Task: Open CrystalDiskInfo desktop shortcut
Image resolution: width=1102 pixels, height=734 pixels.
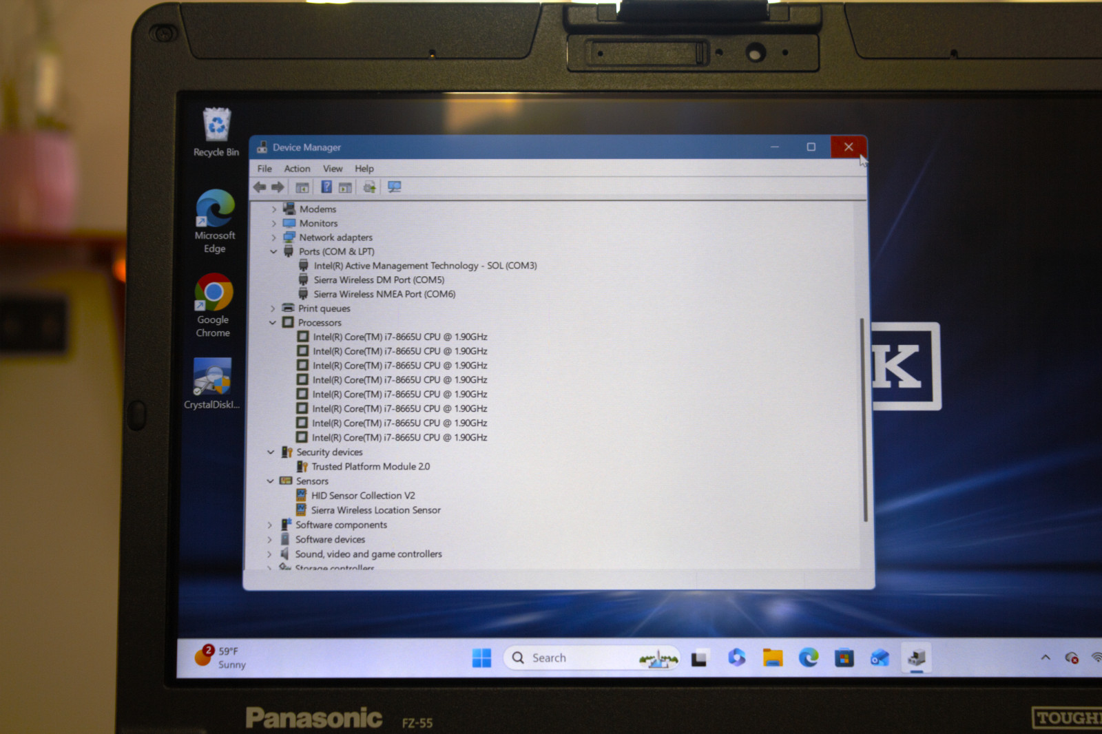Action: [211, 384]
